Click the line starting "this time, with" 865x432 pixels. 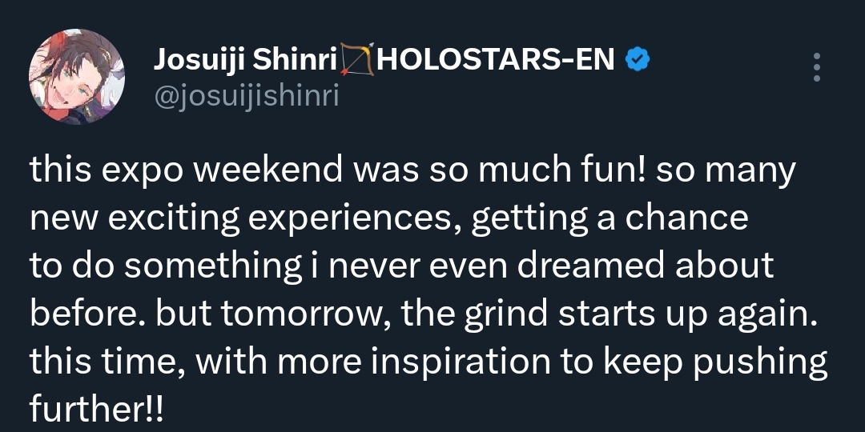click(428, 362)
